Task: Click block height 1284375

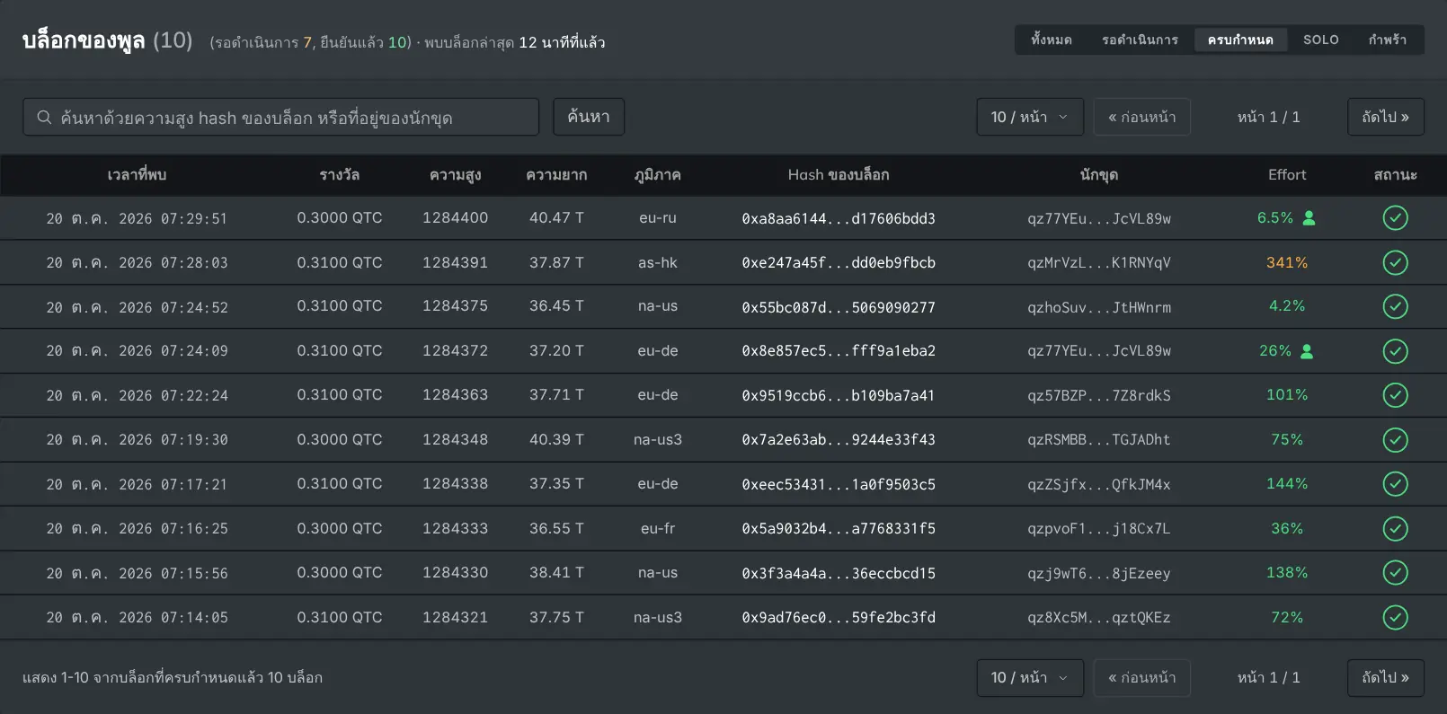Action: click(x=456, y=306)
